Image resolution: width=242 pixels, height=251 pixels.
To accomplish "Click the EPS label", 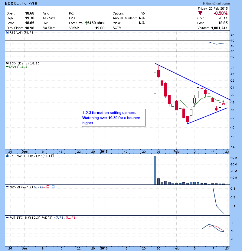I will (72, 18).
